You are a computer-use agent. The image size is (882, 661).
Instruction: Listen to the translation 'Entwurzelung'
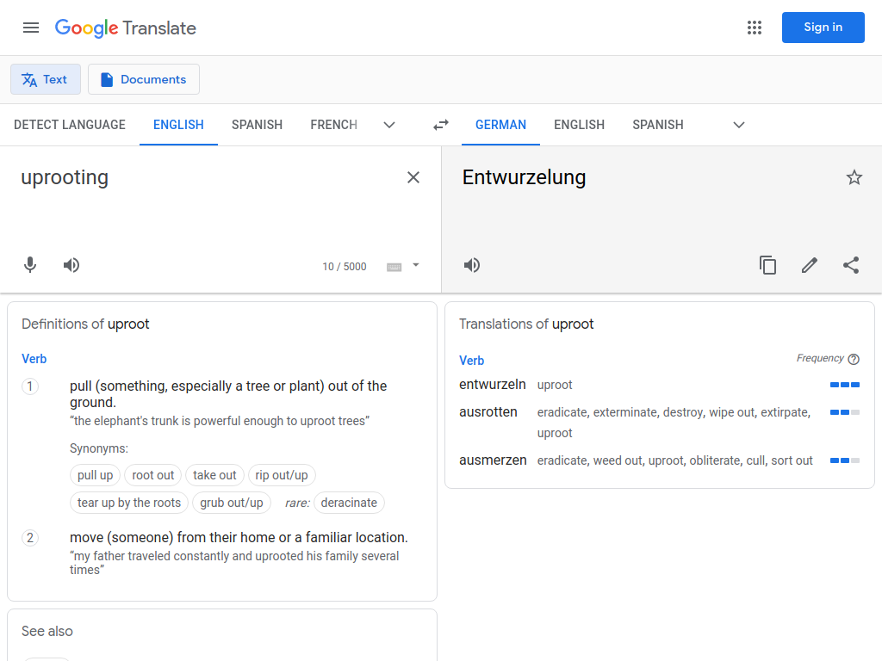(472, 265)
